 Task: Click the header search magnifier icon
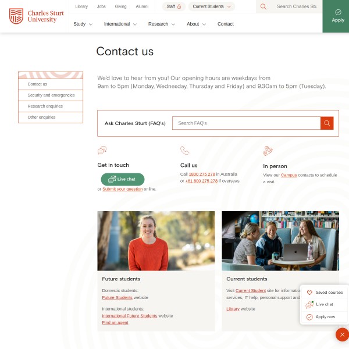(x=263, y=6)
